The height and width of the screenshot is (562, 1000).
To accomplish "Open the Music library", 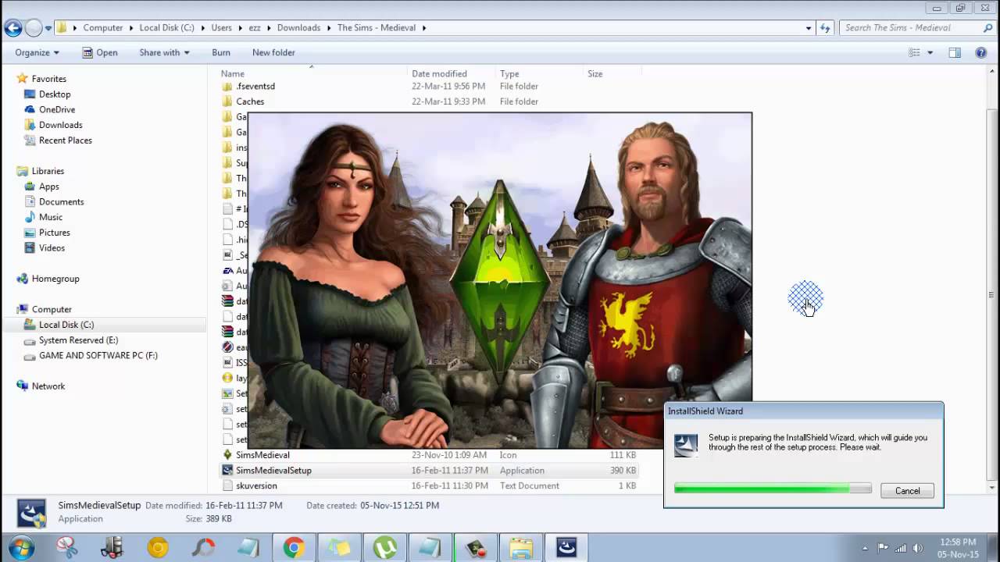I will click(x=50, y=217).
